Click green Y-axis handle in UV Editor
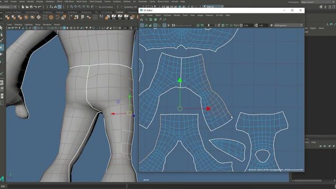 pos(180,80)
